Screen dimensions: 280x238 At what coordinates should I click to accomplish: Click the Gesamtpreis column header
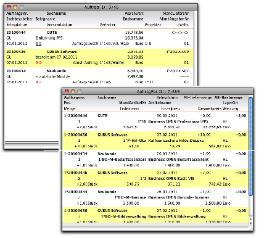210,109
